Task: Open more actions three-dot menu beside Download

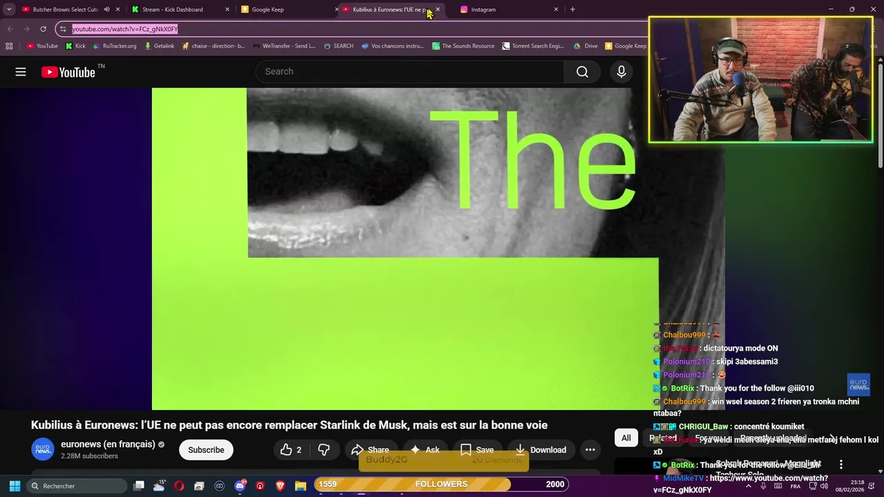Action: 590,450
